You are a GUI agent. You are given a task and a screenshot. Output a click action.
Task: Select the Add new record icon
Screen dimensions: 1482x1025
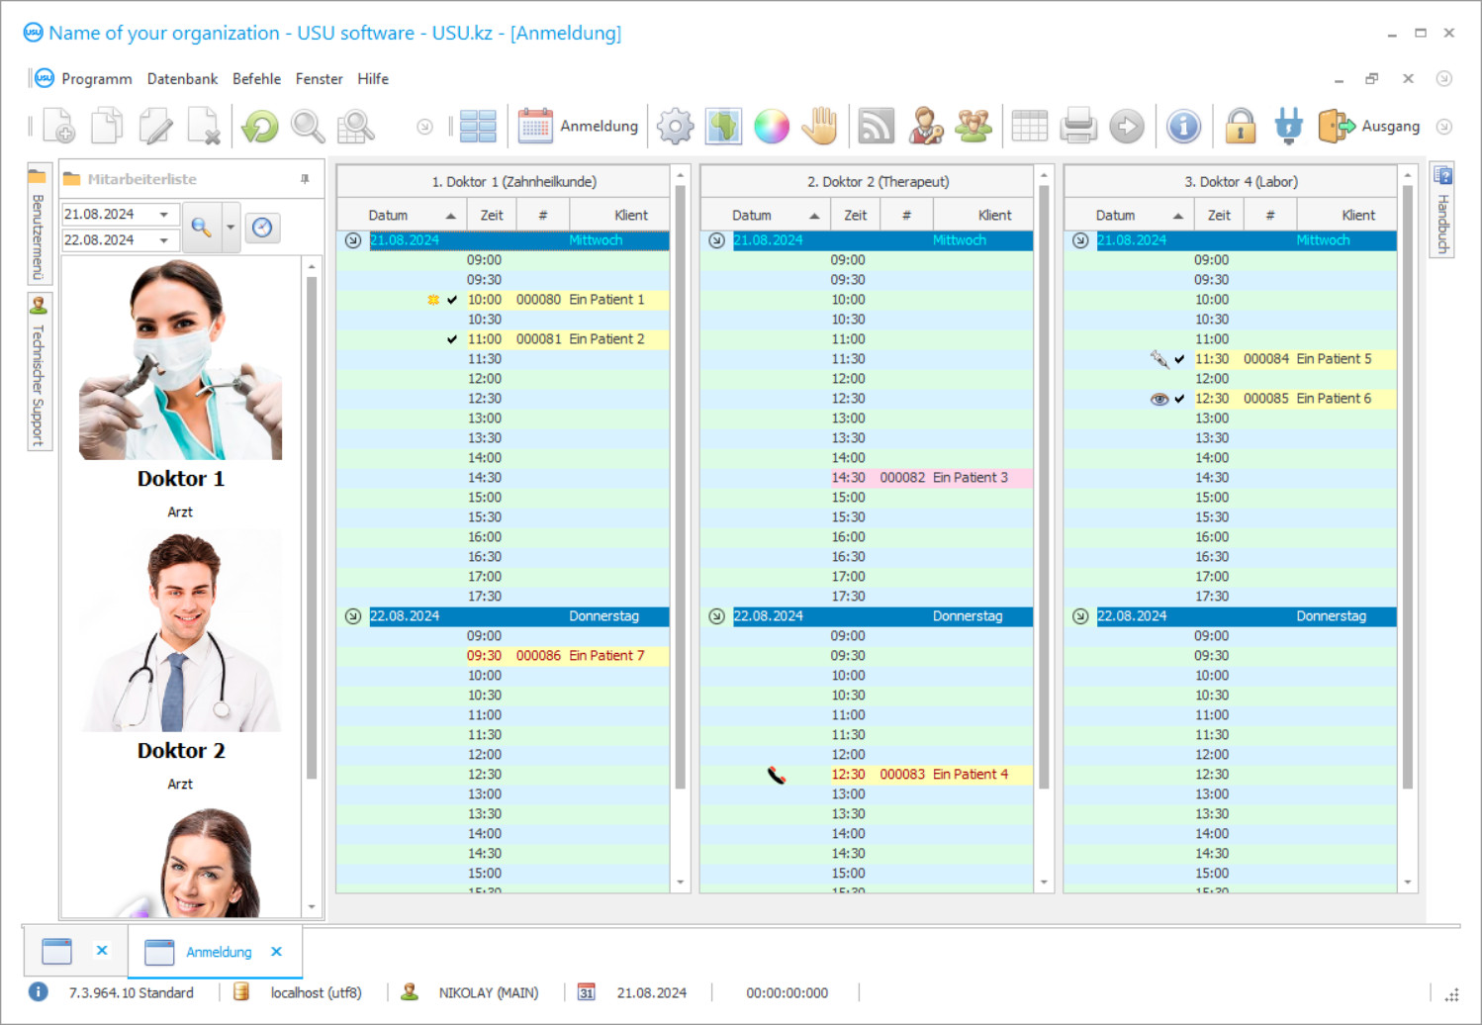coord(56,126)
